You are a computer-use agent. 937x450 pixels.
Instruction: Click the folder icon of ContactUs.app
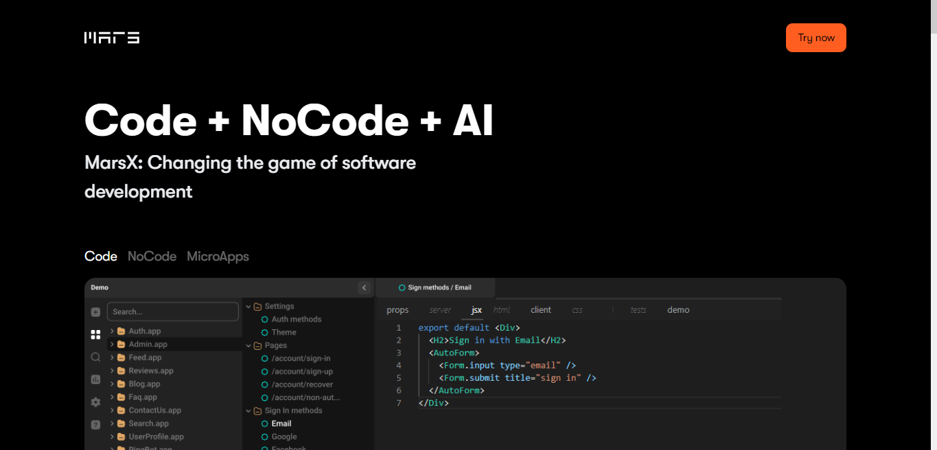pos(121,410)
